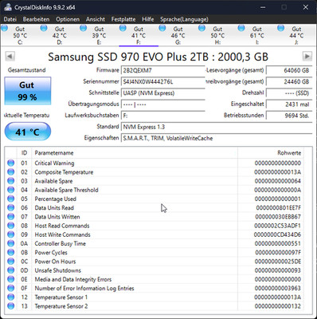Click the Firmware field 2B2QEXM7

pos(163,70)
